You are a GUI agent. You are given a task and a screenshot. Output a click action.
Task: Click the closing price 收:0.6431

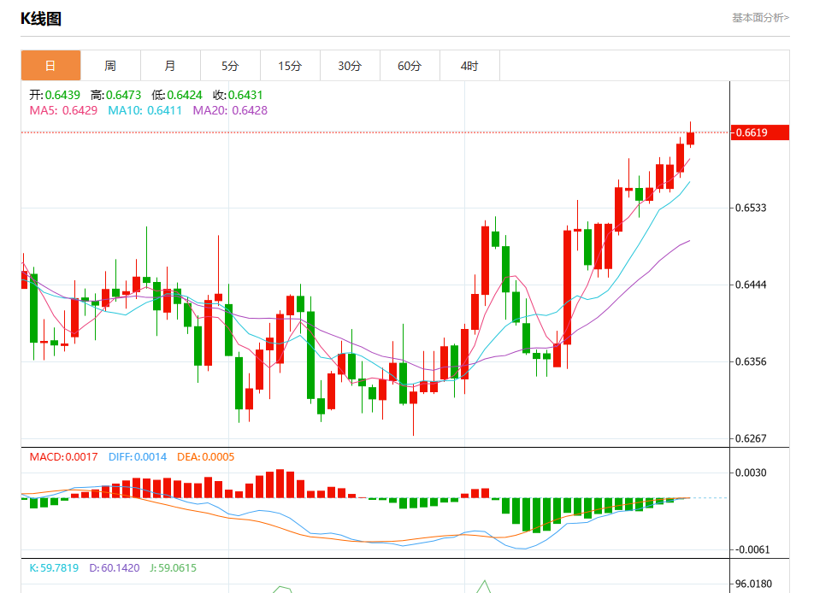[238, 95]
